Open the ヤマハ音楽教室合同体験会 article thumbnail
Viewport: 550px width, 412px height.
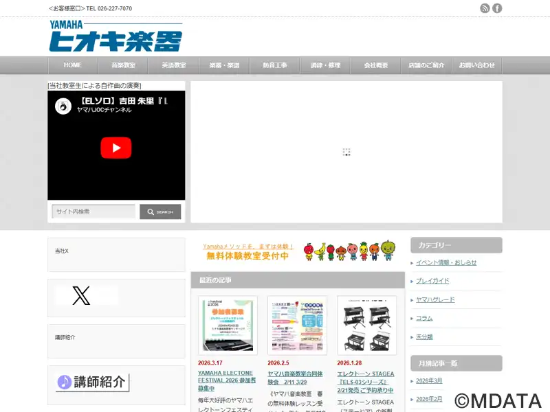click(298, 325)
